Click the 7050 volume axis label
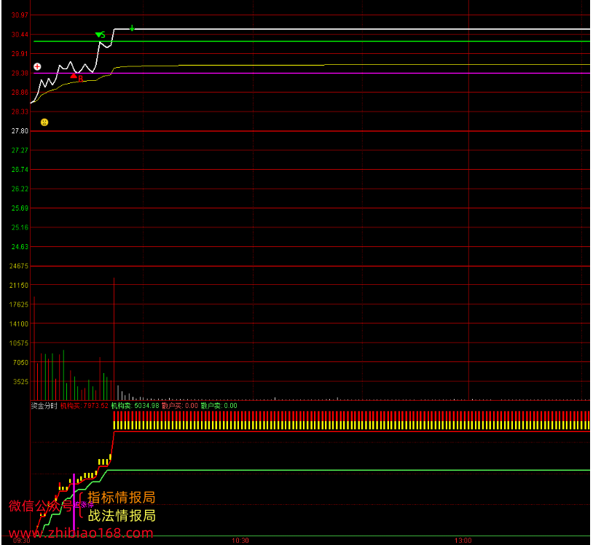Image resolution: width=593 pixels, height=545 pixels. point(20,362)
